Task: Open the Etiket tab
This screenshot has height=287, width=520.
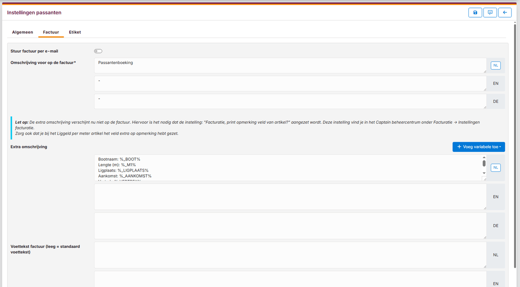Action: (75, 32)
